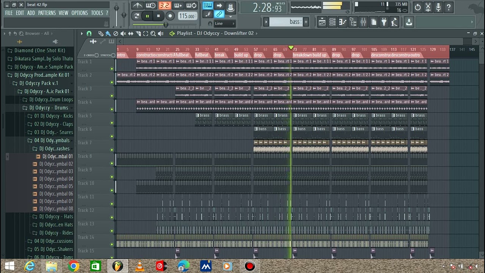Open the tempo tapper icon

[394, 22]
